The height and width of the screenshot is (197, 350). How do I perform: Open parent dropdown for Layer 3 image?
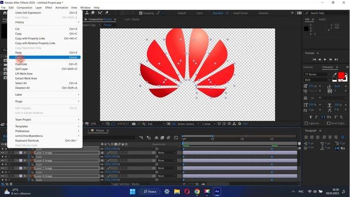166,153
